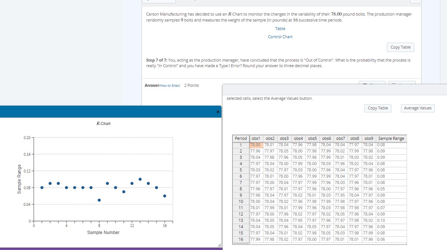Click sample range 0.06 in period 16
Viewport: 447px width, 250px height.
[391, 239]
